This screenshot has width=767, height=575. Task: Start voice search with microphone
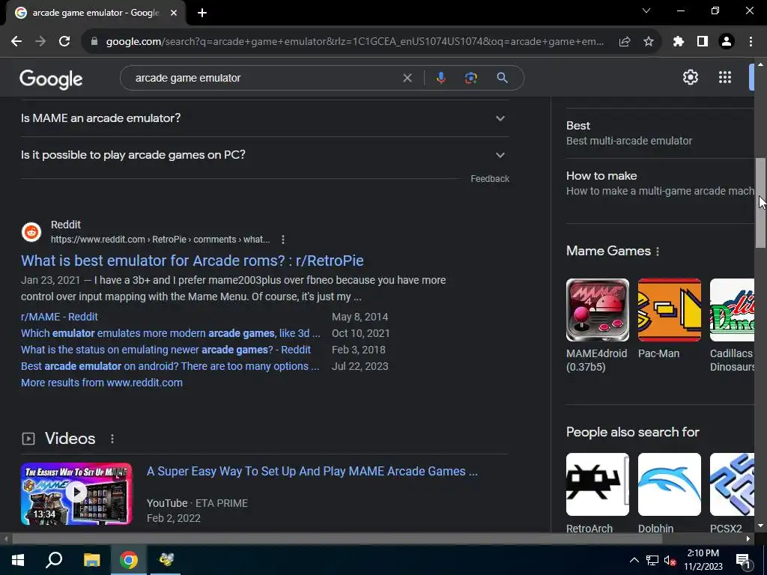click(440, 78)
